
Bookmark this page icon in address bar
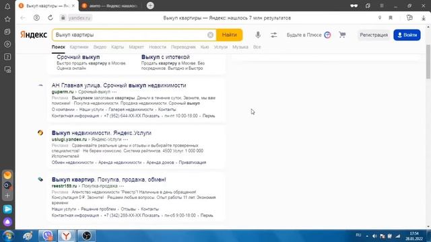(391, 18)
